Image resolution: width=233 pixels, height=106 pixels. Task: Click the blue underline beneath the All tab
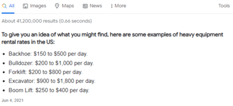tap(8, 13)
